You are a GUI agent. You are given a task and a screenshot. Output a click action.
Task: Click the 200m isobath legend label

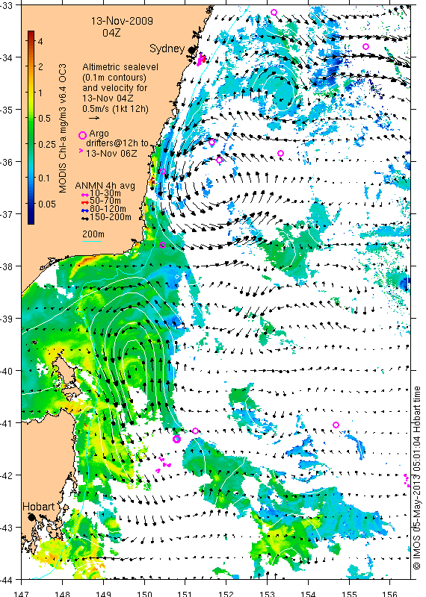[93, 234]
